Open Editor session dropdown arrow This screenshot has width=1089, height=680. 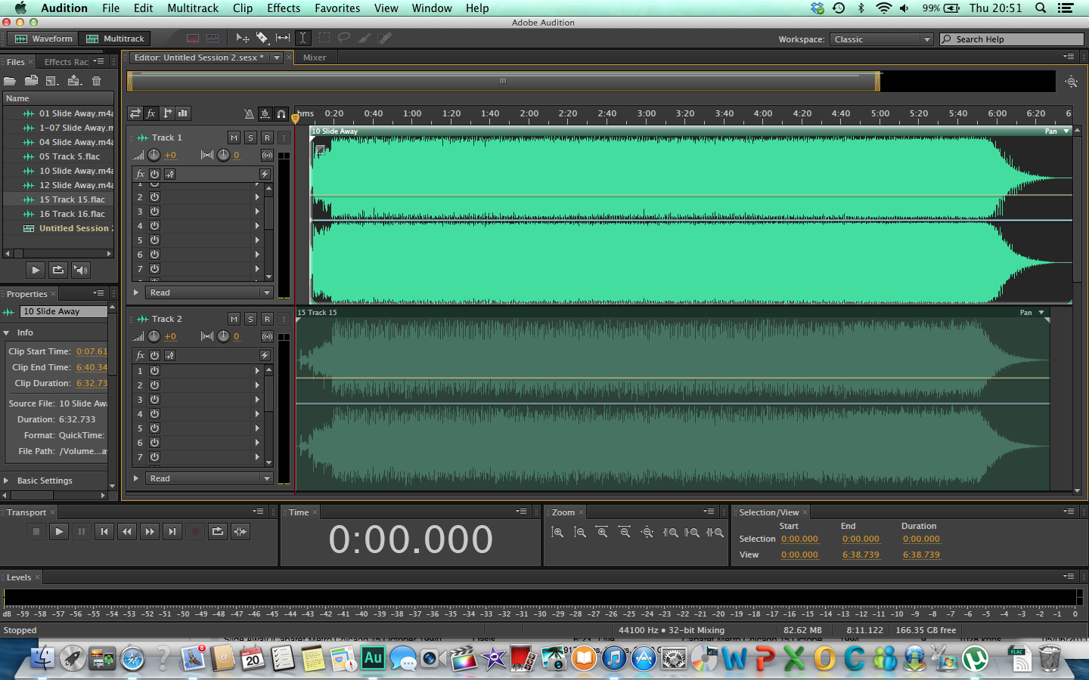tap(277, 57)
